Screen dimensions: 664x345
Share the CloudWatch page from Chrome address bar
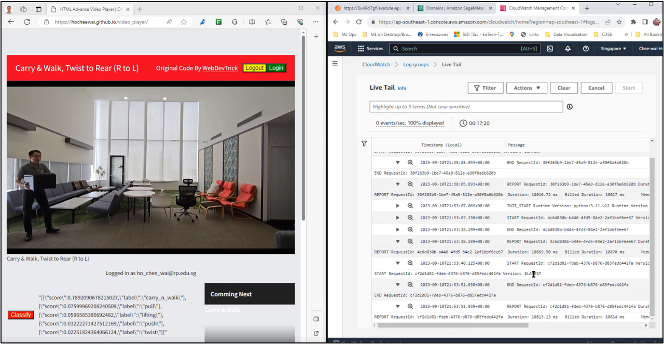pos(607,22)
